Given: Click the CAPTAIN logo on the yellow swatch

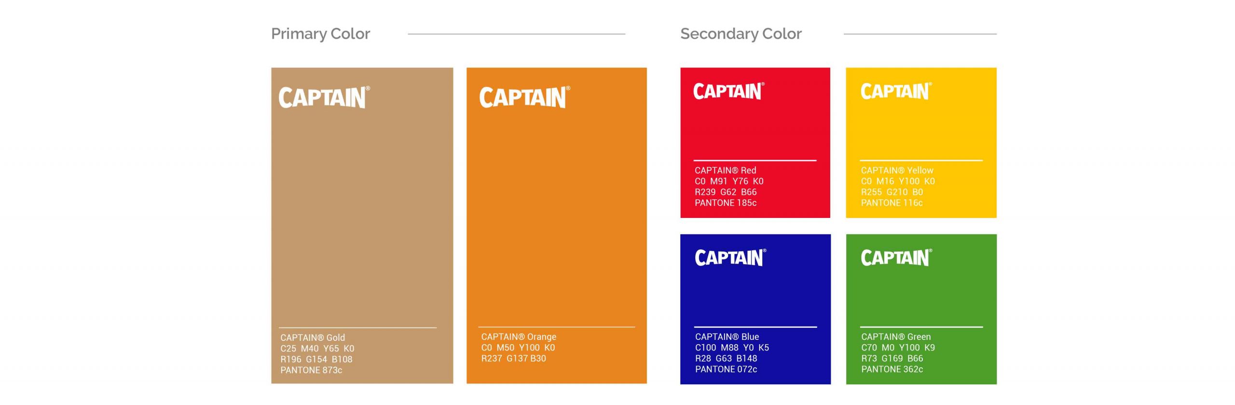Looking at the screenshot, I should tap(896, 91).
